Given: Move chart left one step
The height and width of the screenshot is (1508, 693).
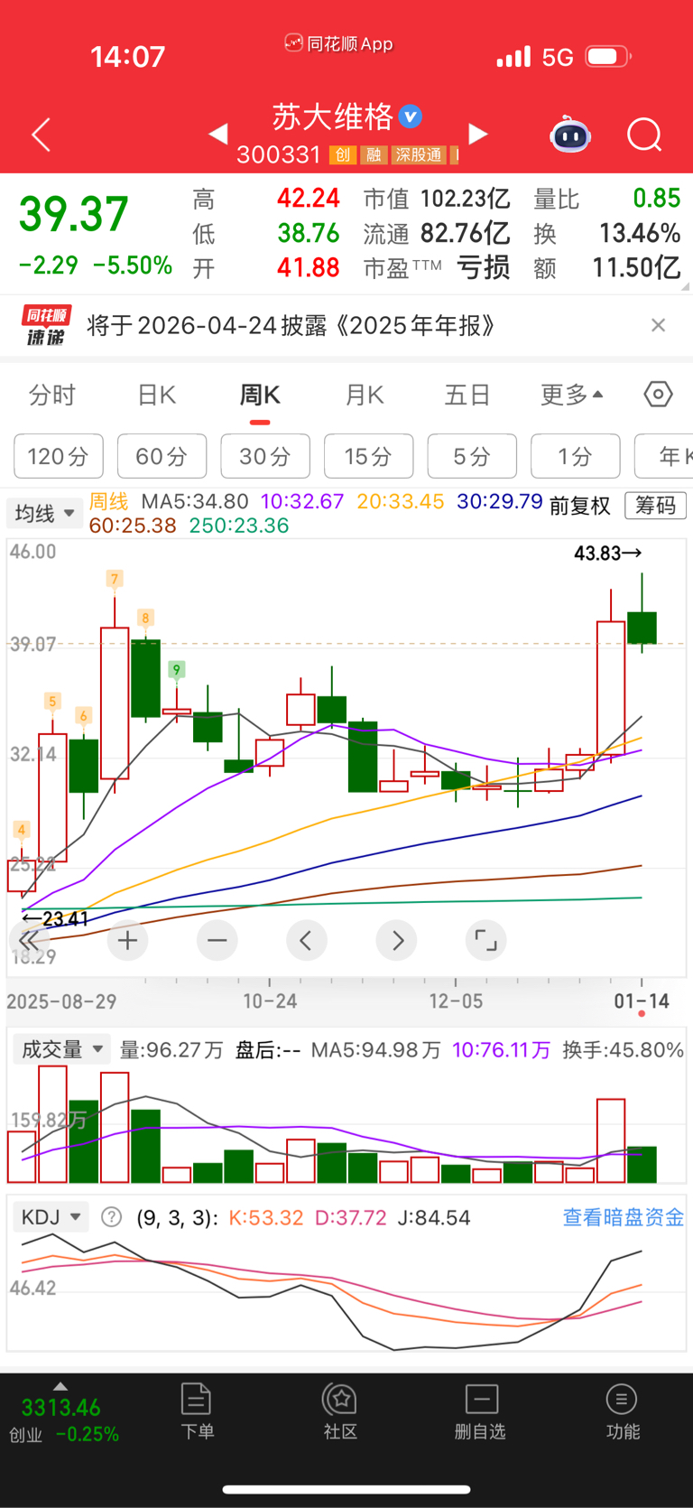Looking at the screenshot, I should click(306, 941).
